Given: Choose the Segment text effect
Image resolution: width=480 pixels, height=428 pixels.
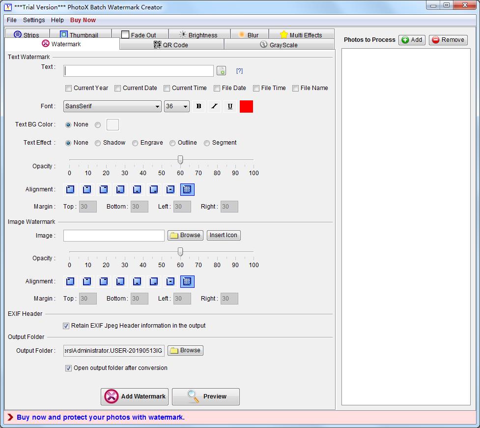Looking at the screenshot, I should [207, 143].
